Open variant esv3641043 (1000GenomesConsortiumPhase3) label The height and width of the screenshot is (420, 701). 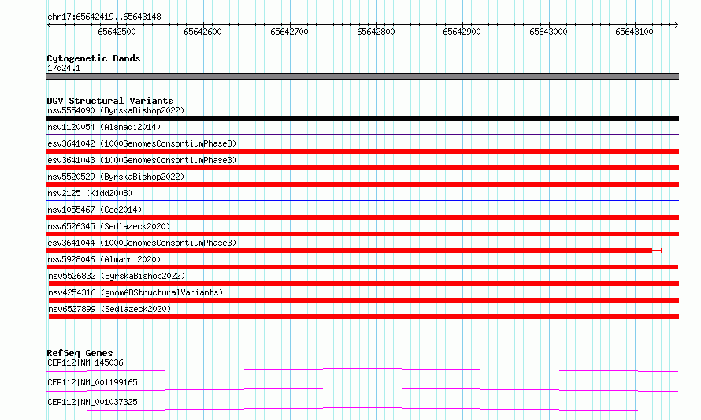142,160
